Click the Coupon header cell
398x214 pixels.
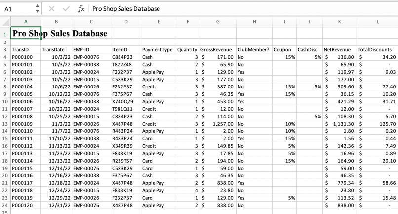[x=284, y=50]
